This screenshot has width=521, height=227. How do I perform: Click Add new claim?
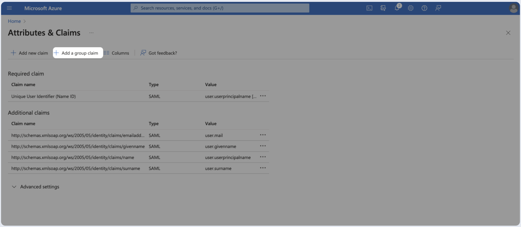(x=29, y=53)
